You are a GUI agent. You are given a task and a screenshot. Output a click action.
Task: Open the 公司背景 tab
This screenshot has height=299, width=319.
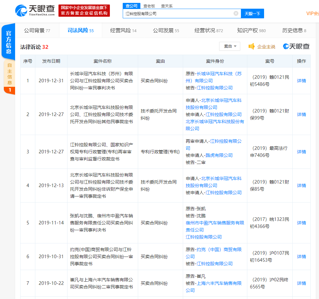point(37,31)
